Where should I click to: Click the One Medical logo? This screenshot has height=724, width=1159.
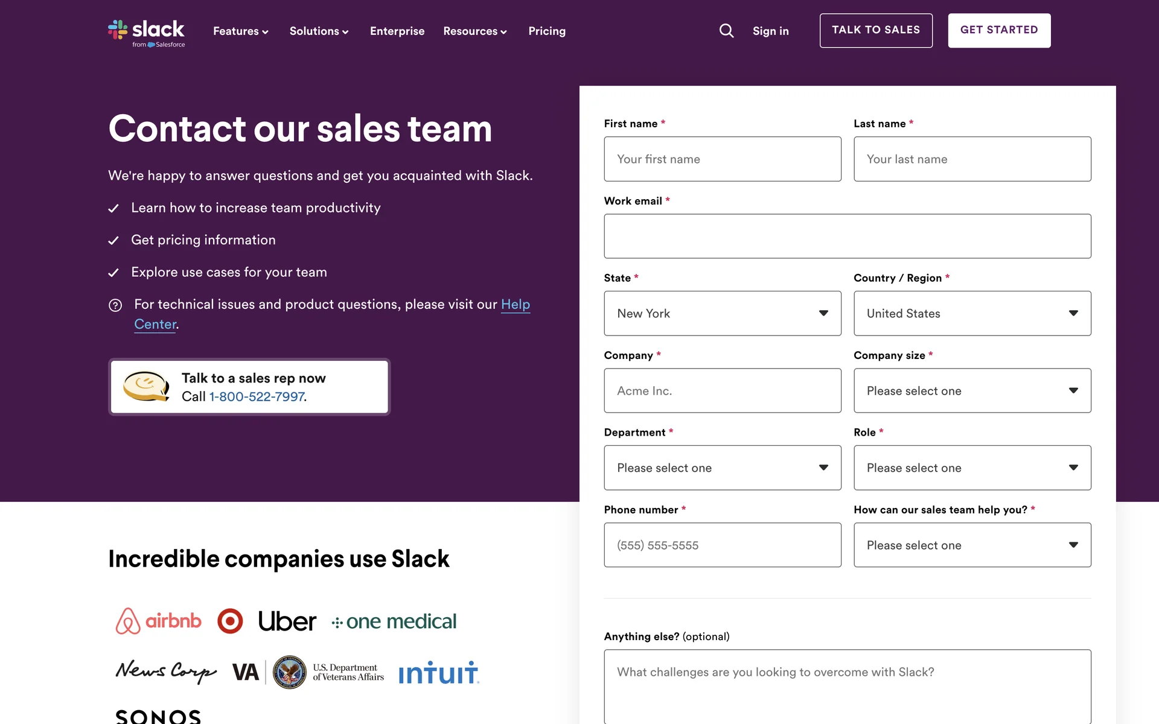(x=394, y=621)
